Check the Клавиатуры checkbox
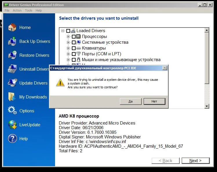 pos(74,48)
